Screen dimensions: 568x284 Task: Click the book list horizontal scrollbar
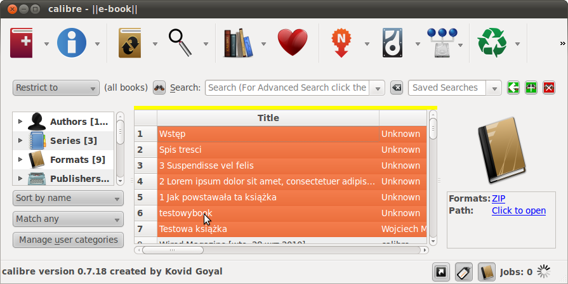281,250
